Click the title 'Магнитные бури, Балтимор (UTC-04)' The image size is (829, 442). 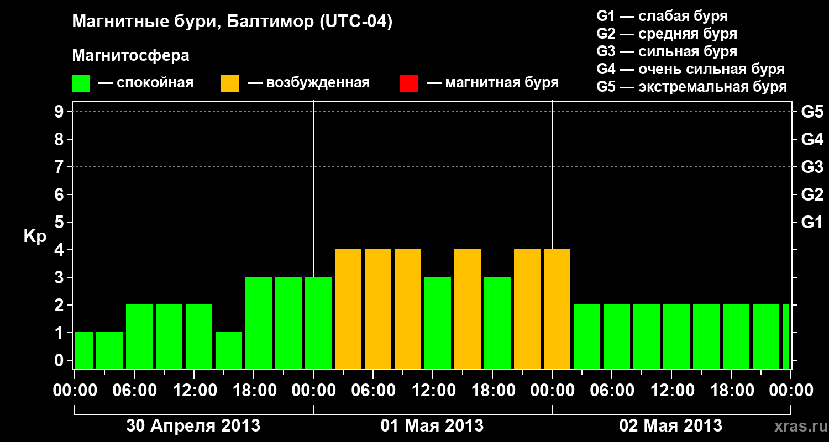(x=232, y=23)
